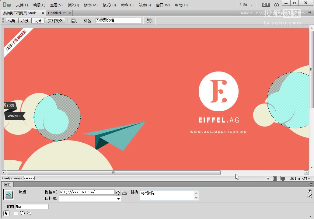314x219 pixels.
Task: Click the top resize handle of left hotspot
Action: [57, 94]
